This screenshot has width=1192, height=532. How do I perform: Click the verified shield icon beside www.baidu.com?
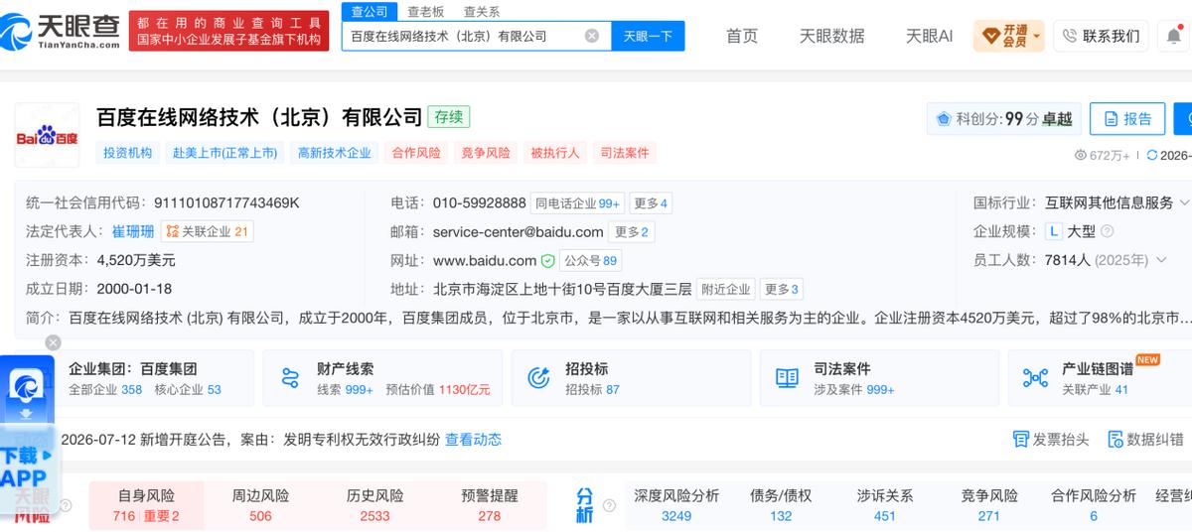click(547, 261)
